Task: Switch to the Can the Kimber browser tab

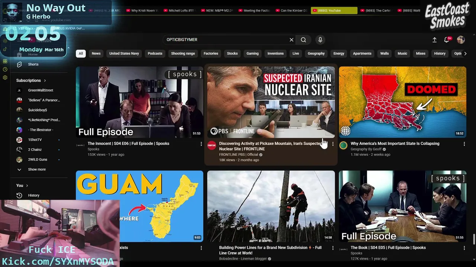Action: click(x=292, y=10)
